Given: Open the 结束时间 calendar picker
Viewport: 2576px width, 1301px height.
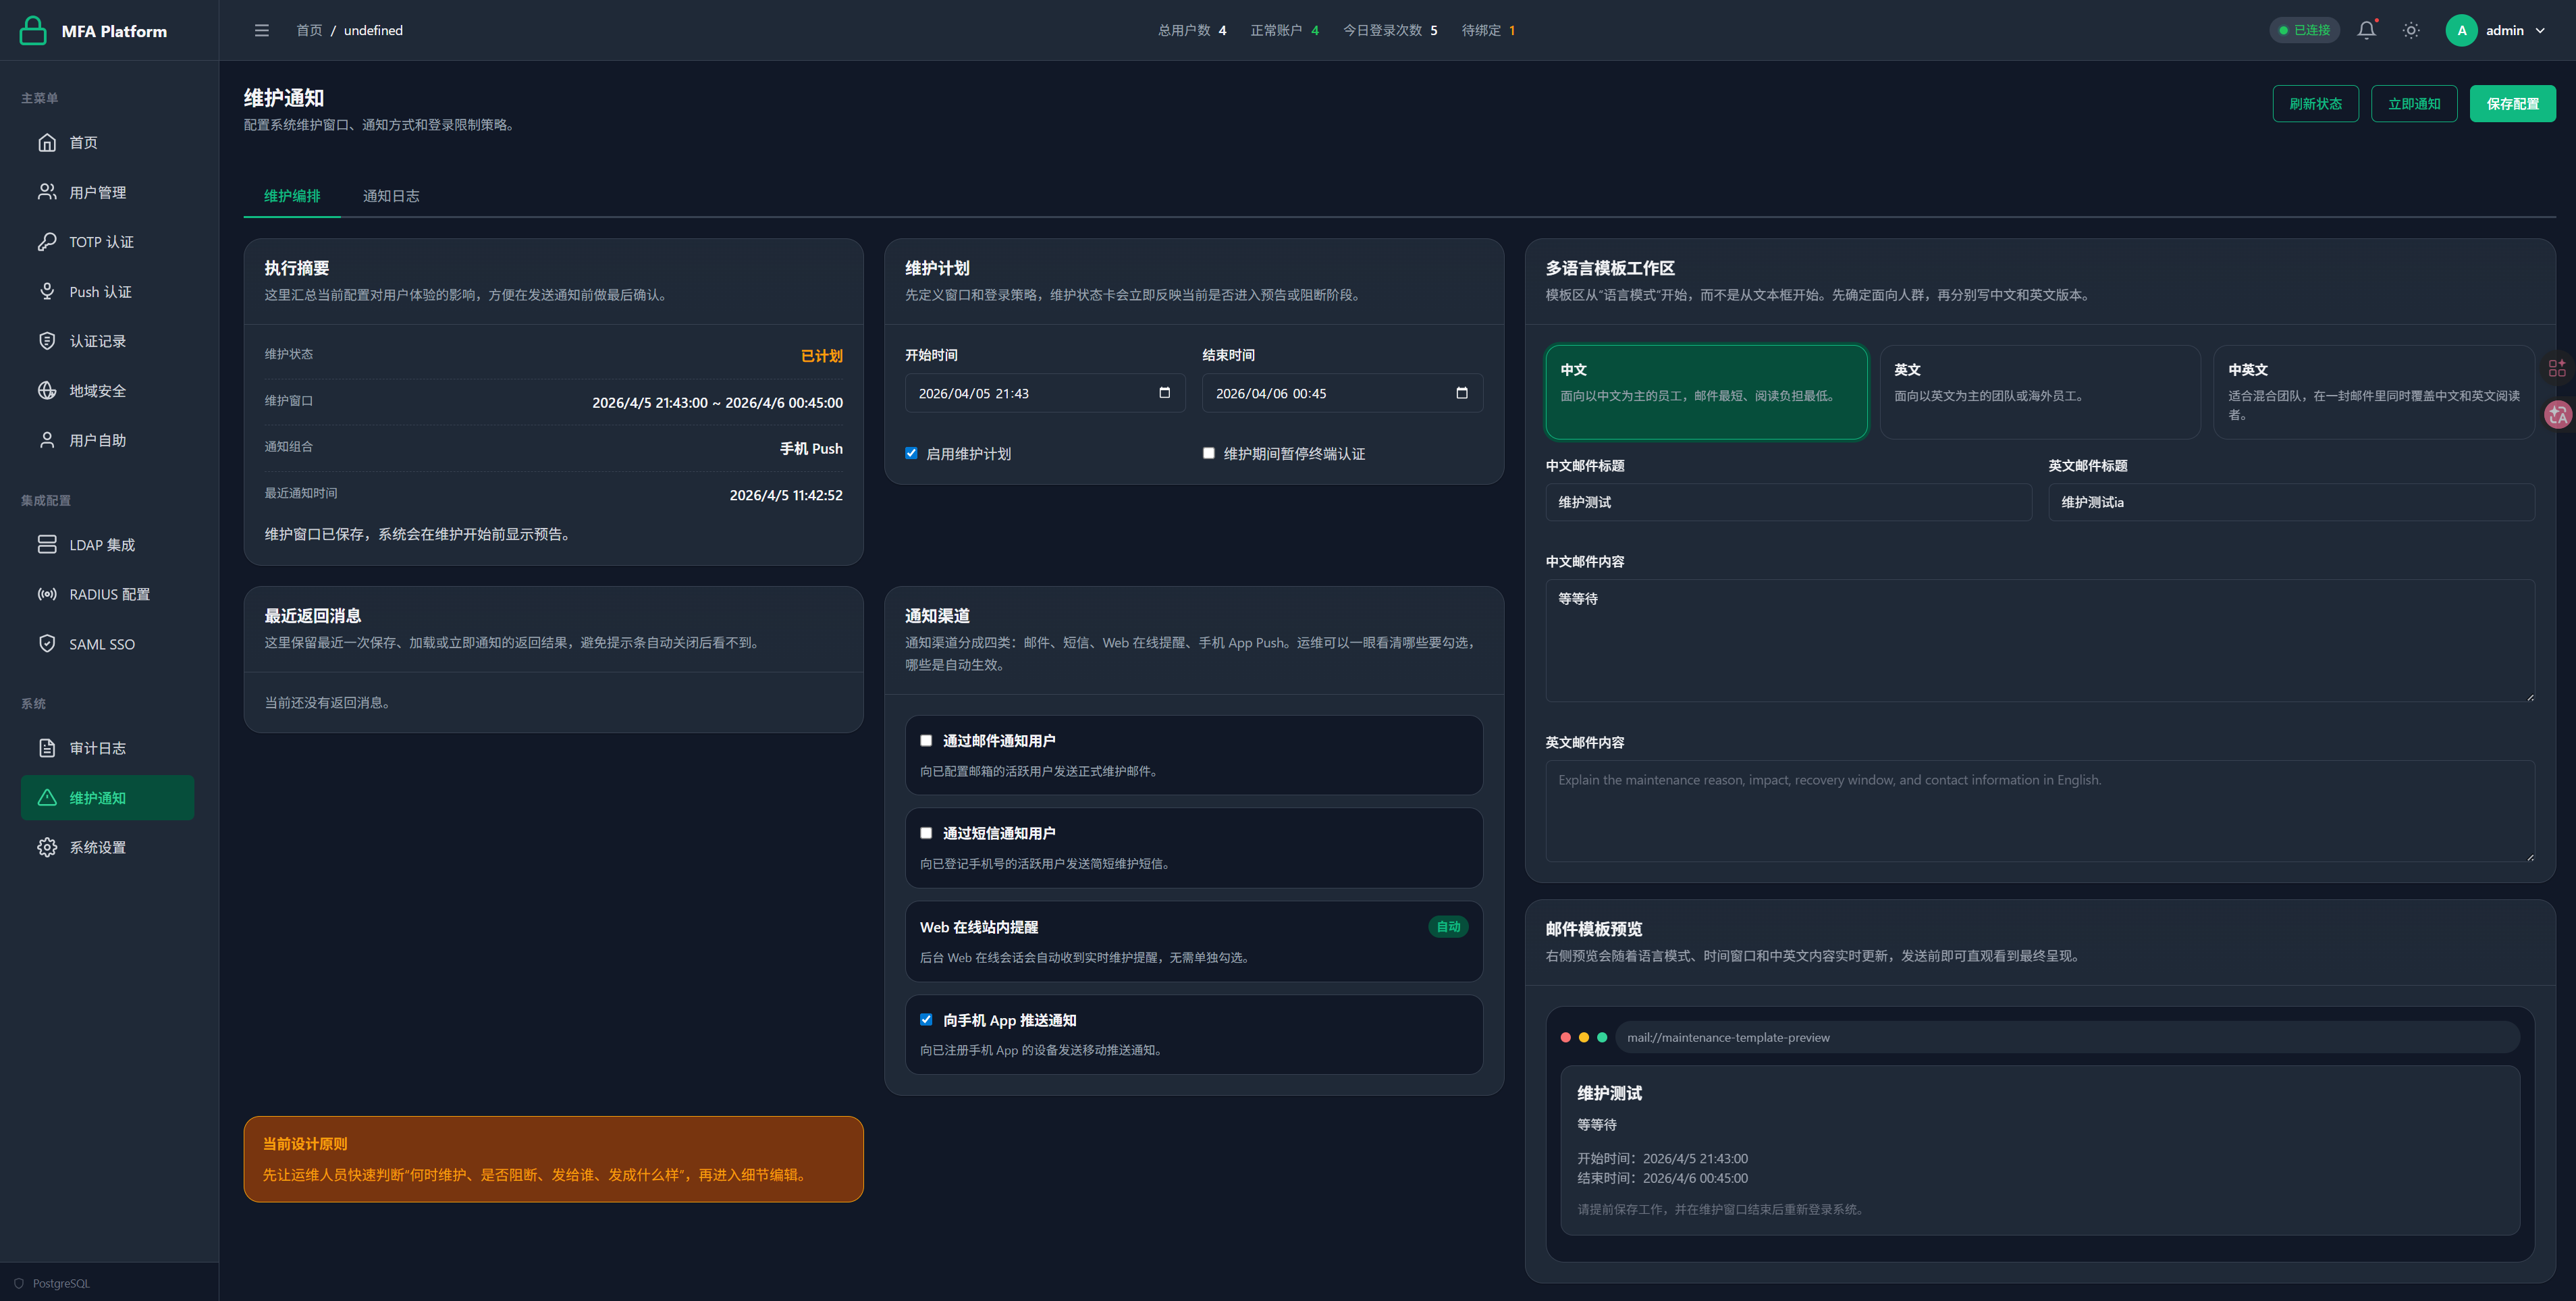Looking at the screenshot, I should pyautogui.click(x=1461, y=393).
